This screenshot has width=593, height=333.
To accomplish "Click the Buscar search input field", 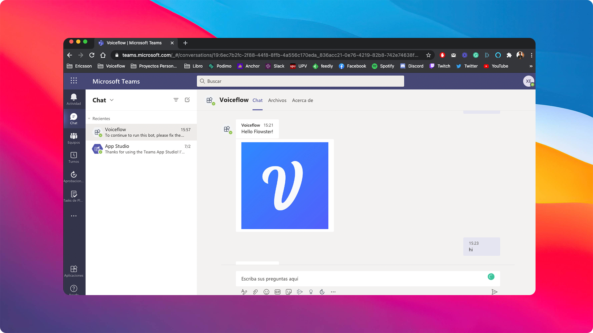I will pos(300,81).
